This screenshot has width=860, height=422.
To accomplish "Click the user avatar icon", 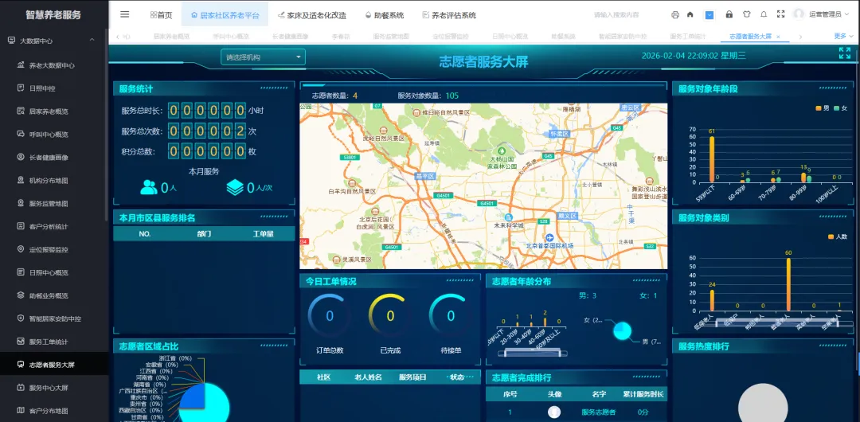I will 799,14.
